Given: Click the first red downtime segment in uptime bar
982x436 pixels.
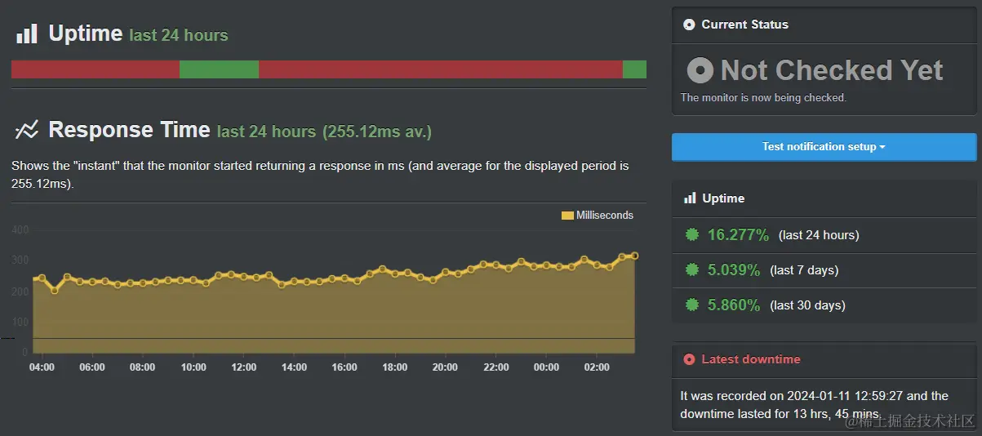Looking at the screenshot, I should point(95,69).
